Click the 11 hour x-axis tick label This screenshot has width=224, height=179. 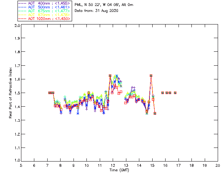tap(100, 165)
